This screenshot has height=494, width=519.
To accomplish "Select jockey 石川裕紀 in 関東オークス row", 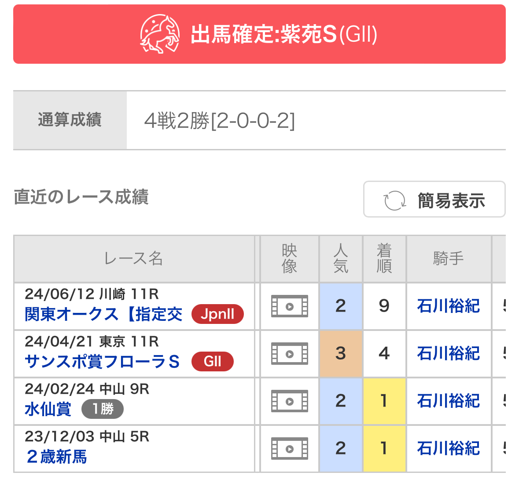I will pyautogui.click(x=448, y=306).
